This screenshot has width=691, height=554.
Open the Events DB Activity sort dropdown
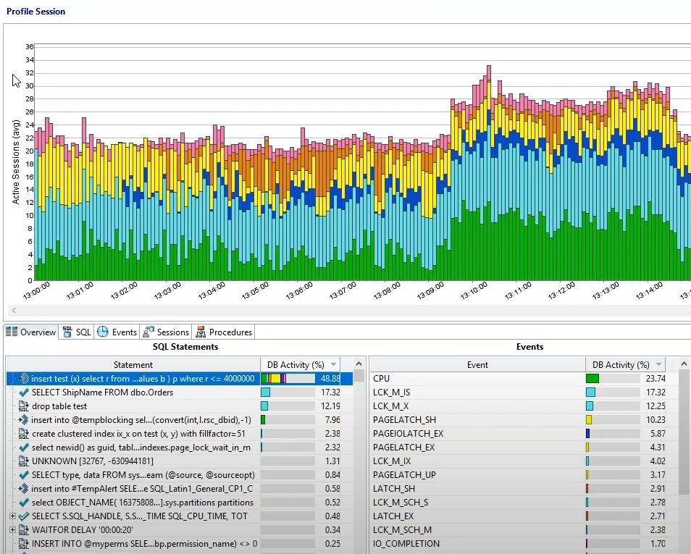659,364
